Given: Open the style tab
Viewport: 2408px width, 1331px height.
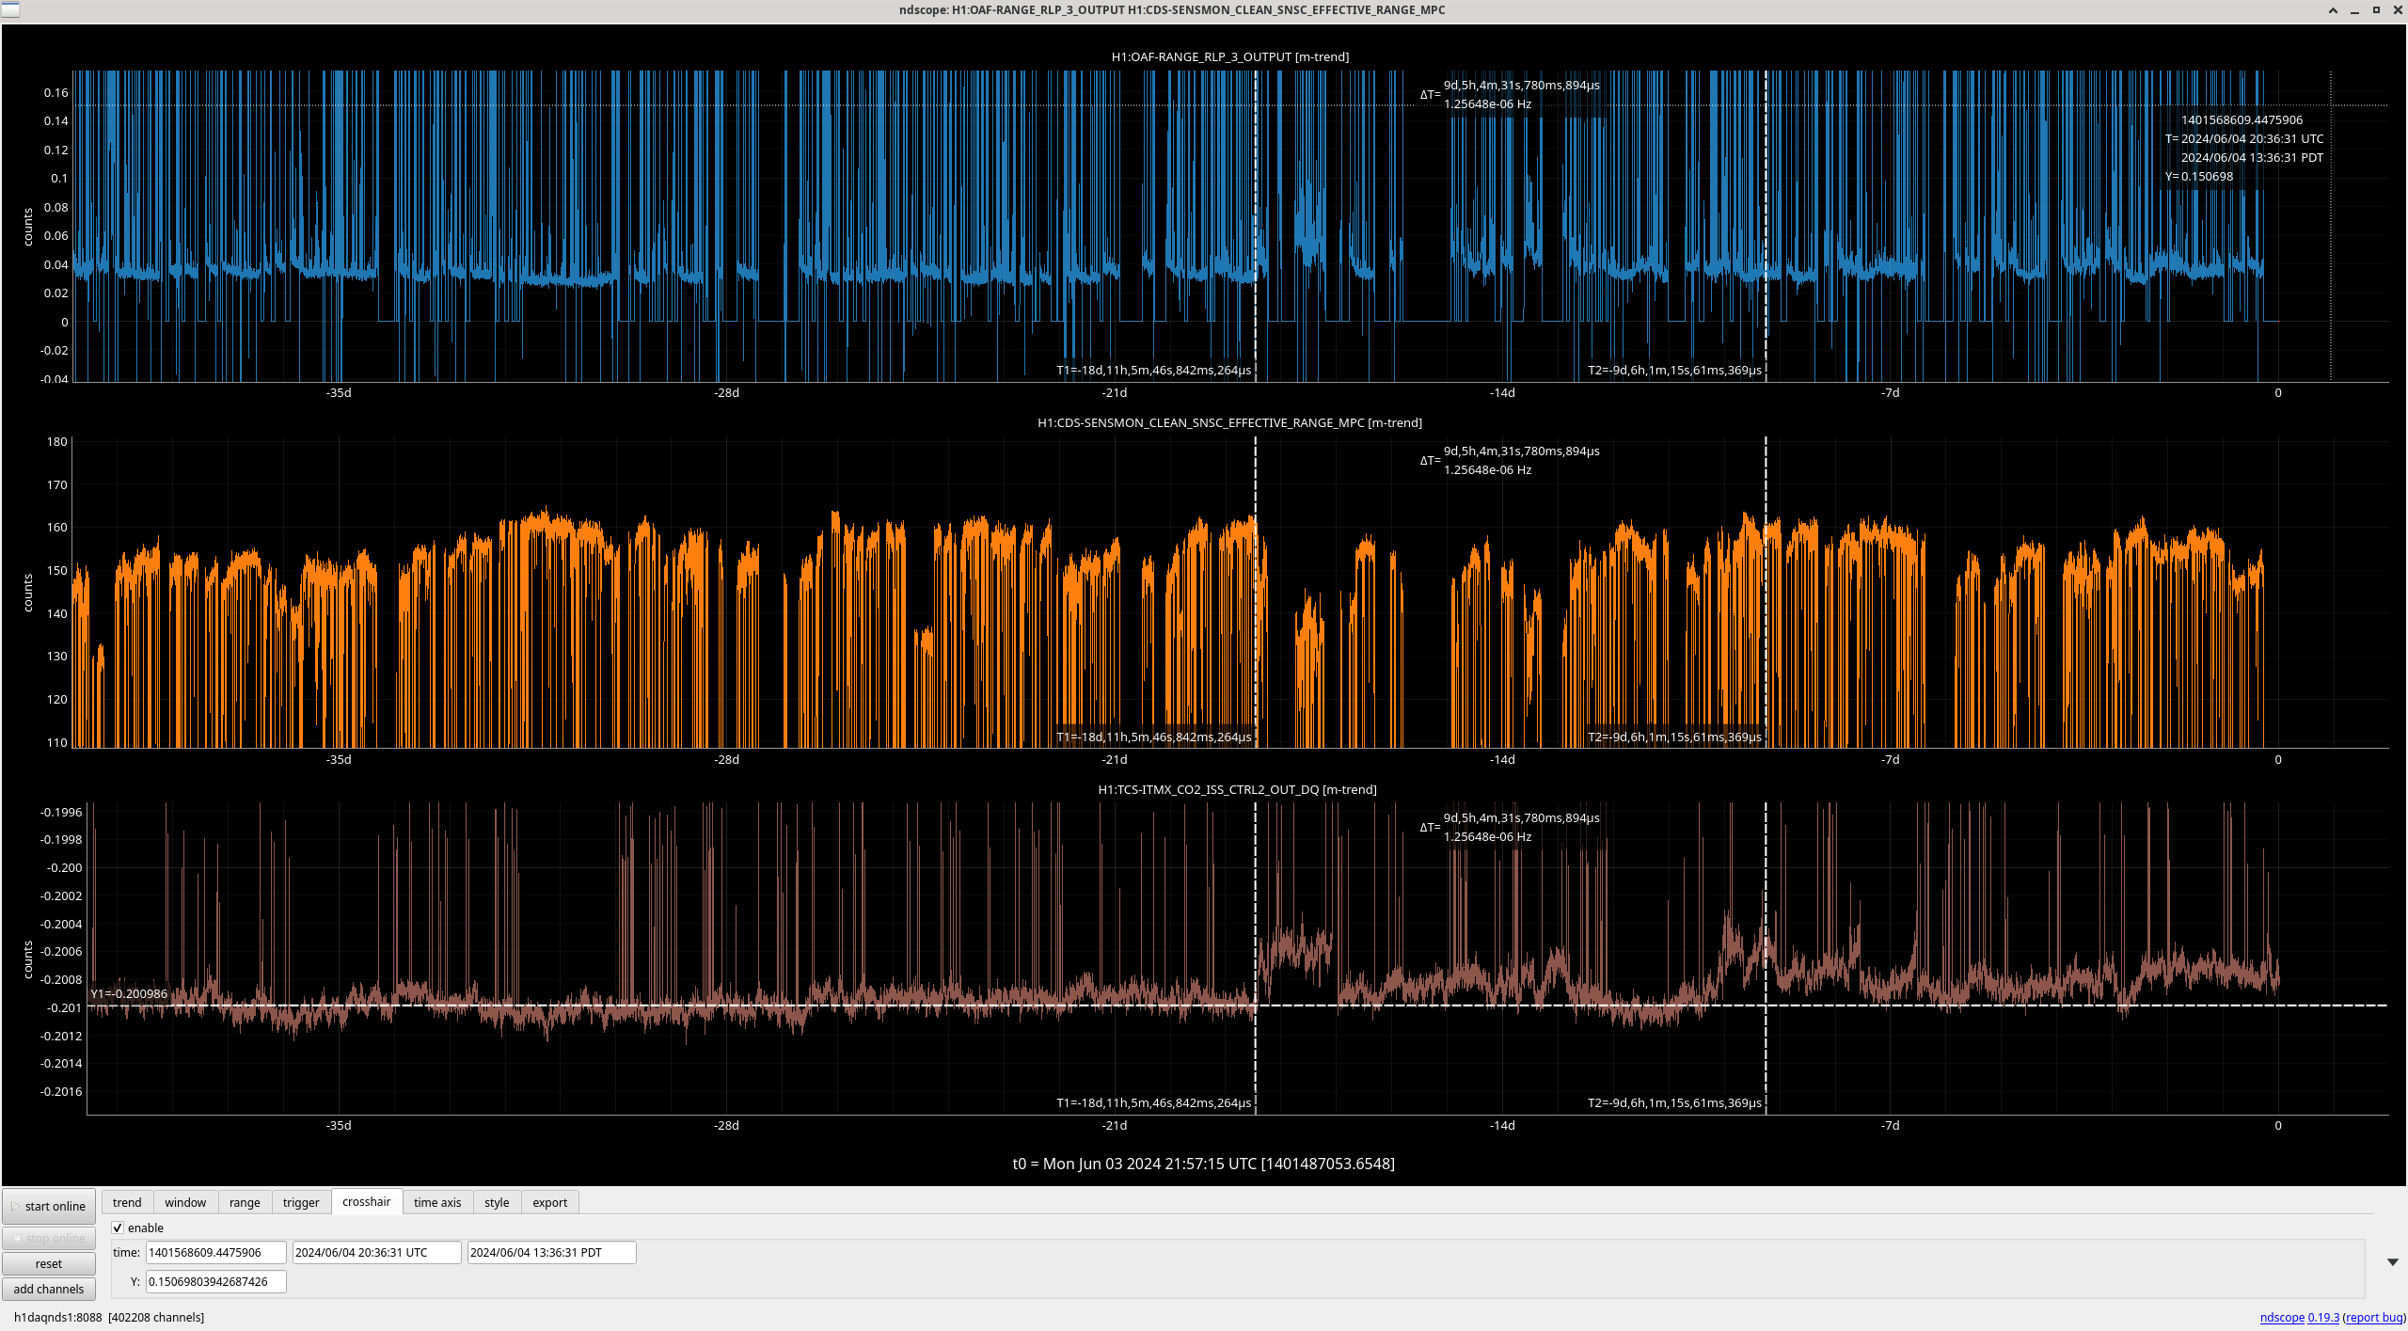Looking at the screenshot, I should (x=497, y=1202).
